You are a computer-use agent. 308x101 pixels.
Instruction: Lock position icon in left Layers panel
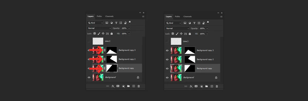pyautogui.click(x=103, y=34)
